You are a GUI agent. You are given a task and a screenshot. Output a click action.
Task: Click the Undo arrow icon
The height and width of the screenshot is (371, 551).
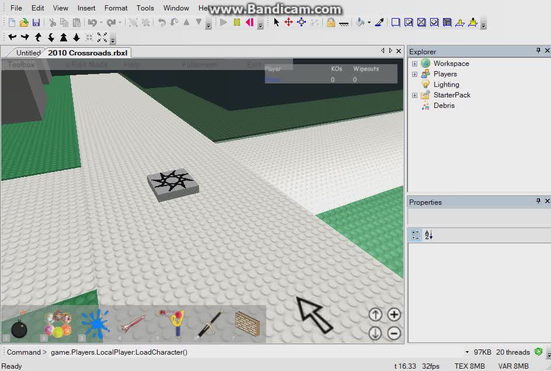pos(92,23)
